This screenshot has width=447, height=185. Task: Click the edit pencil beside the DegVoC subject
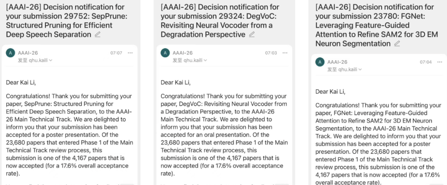pyautogui.click(x=252, y=35)
